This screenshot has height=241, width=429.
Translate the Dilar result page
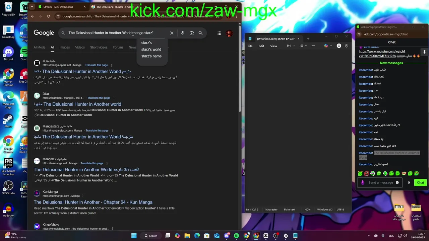pyautogui.click(x=99, y=98)
